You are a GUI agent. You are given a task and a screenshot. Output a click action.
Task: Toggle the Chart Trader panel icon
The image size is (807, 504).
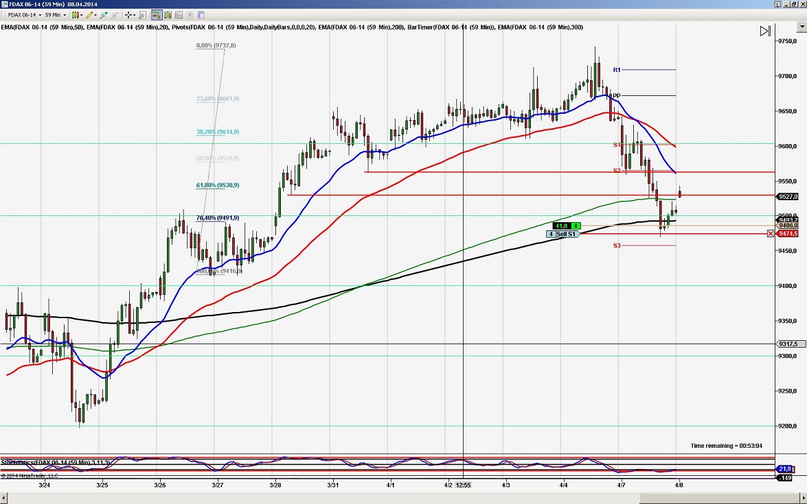tap(157, 14)
